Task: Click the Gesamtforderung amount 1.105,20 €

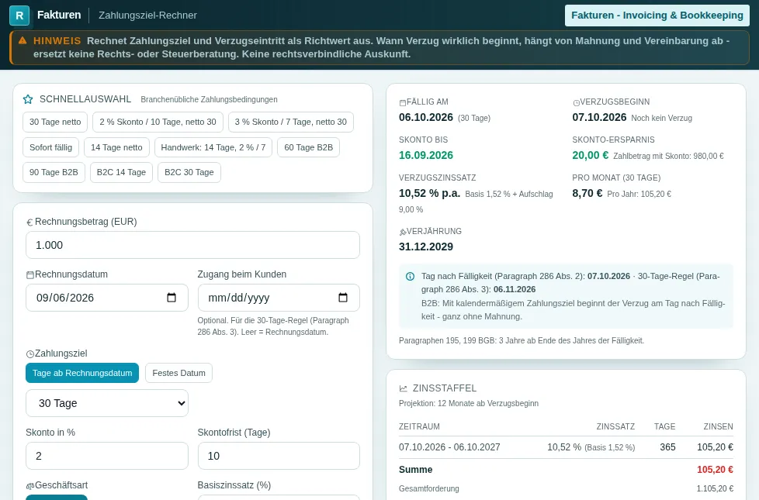Action: pyautogui.click(x=715, y=488)
